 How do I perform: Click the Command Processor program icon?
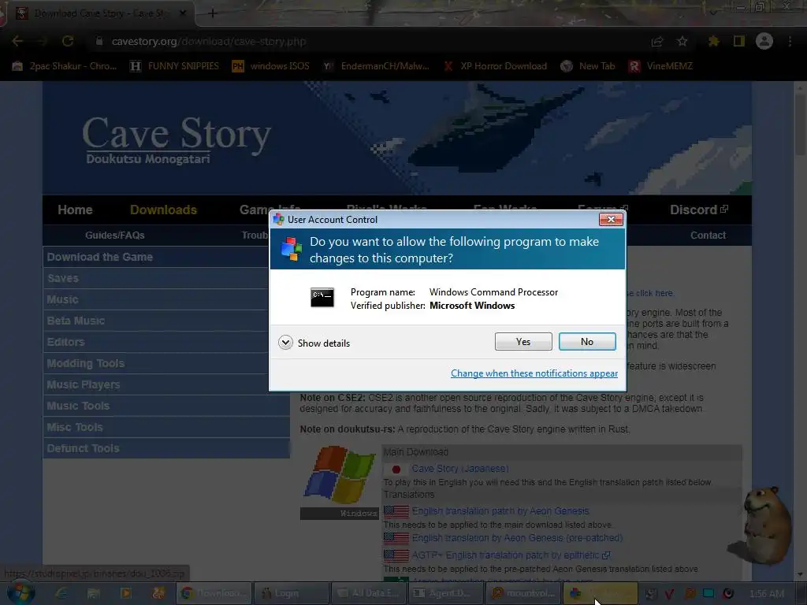click(x=322, y=297)
